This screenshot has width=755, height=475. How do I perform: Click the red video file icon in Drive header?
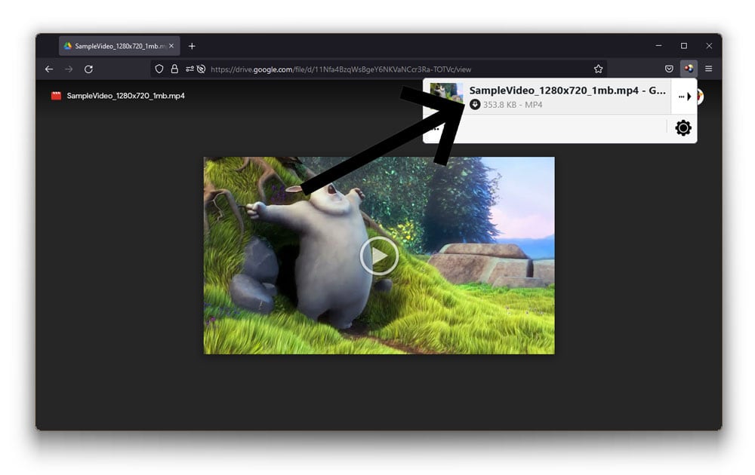coord(57,96)
